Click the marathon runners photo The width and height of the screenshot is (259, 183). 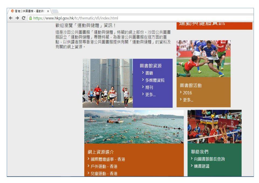click(x=107, y=83)
